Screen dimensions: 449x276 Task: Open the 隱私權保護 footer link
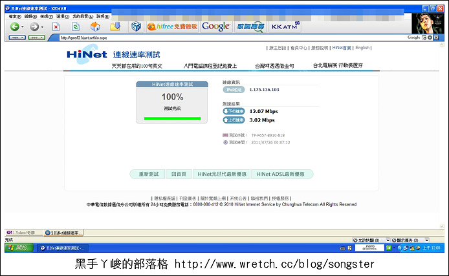tap(164, 198)
